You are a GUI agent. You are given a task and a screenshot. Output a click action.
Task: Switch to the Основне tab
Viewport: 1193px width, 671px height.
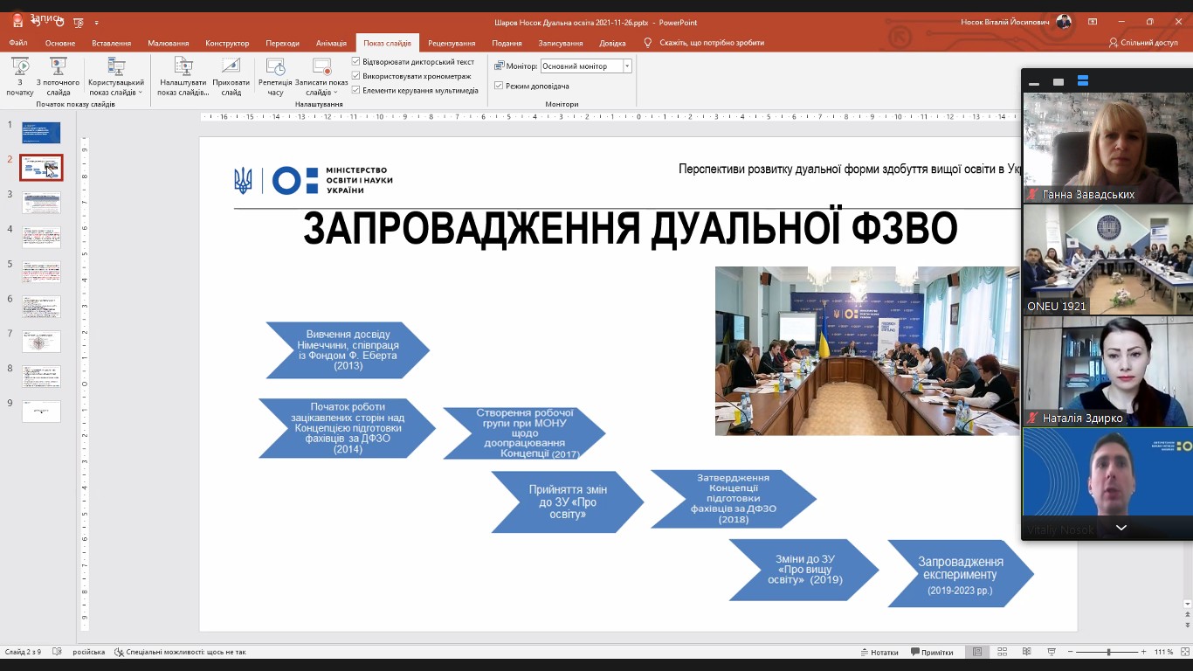point(60,43)
